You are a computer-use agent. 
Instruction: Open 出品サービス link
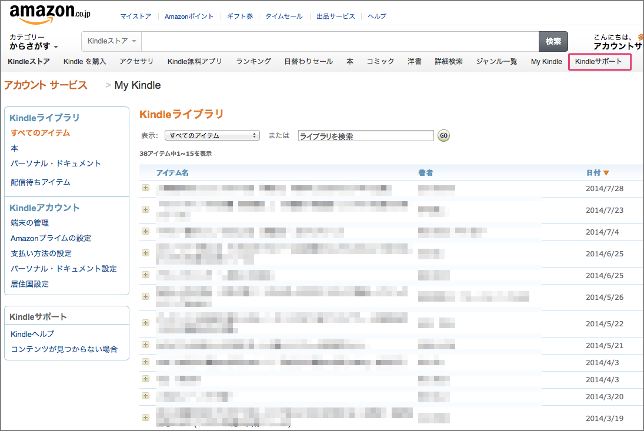(336, 16)
